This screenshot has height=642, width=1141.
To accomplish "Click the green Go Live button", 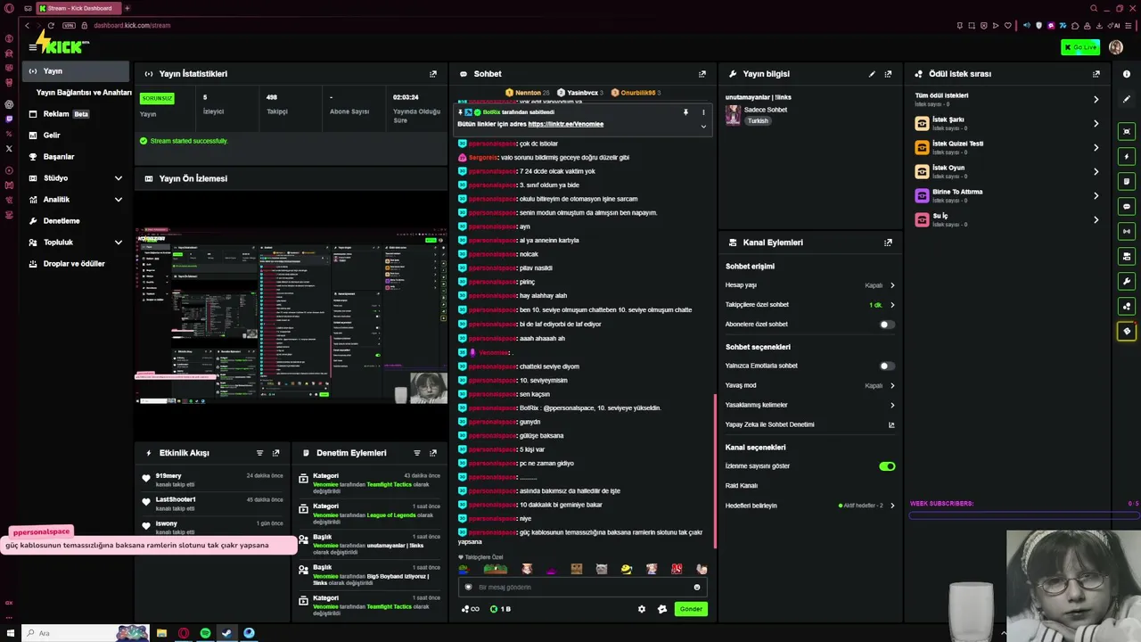I will pyautogui.click(x=1080, y=47).
